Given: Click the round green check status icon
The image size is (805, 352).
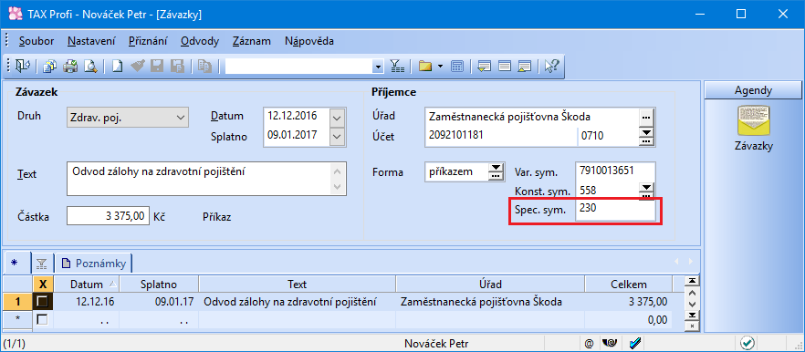Looking at the screenshot, I should pos(747,343).
